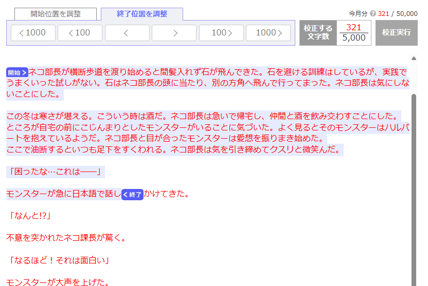Click the 開始 start marker in text
Viewport: 428px width, 286px height.
[17, 72]
